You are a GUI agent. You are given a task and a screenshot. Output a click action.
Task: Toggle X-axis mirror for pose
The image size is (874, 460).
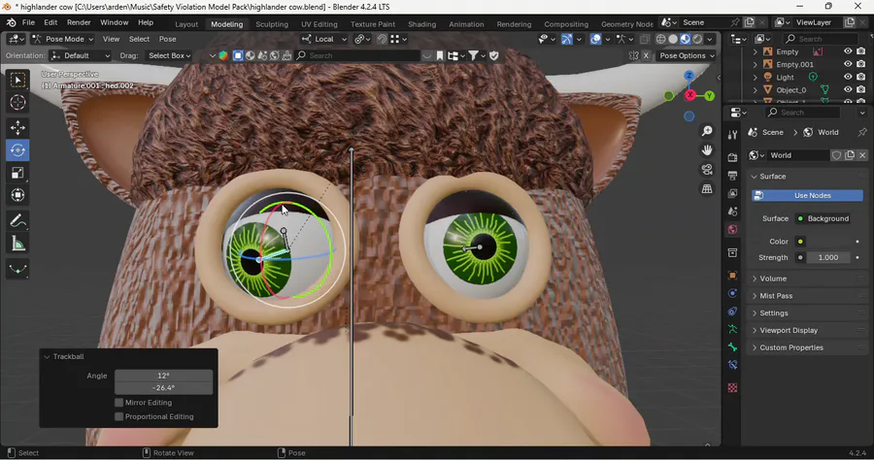coord(646,55)
